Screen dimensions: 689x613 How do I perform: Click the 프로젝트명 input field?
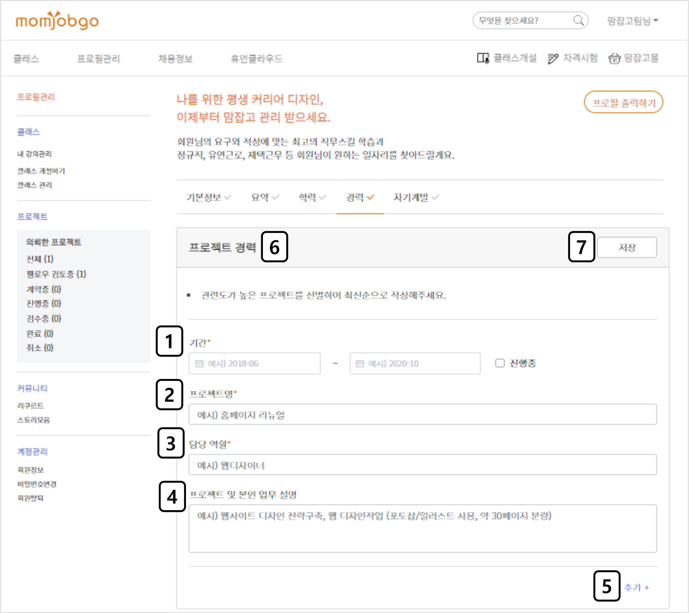pyautogui.click(x=422, y=415)
